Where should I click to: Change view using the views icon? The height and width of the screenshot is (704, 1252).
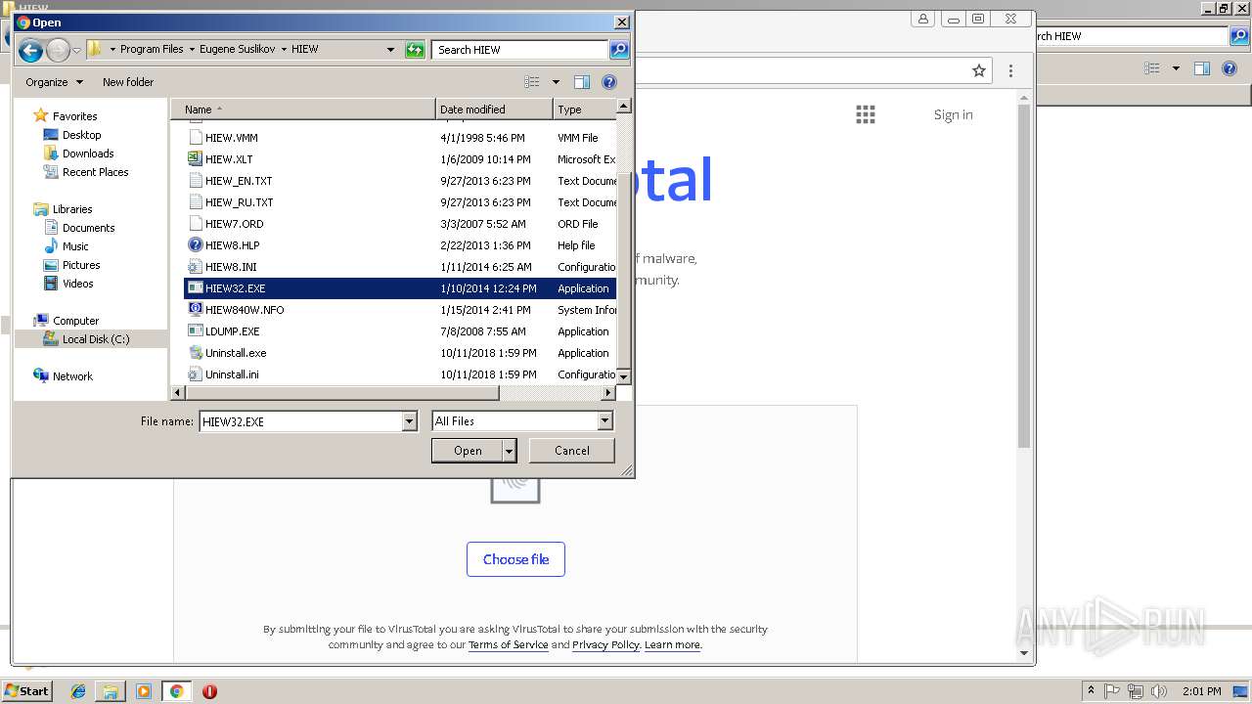(x=532, y=82)
